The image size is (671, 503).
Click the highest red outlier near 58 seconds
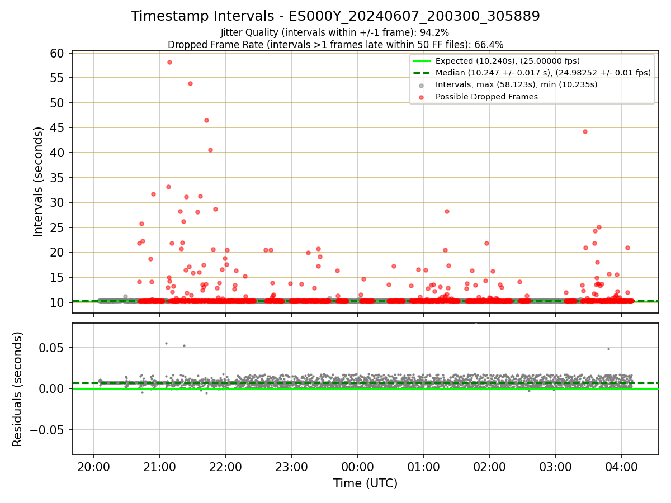(169, 62)
